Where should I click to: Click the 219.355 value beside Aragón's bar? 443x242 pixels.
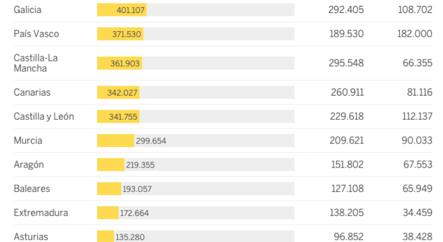[140, 165]
